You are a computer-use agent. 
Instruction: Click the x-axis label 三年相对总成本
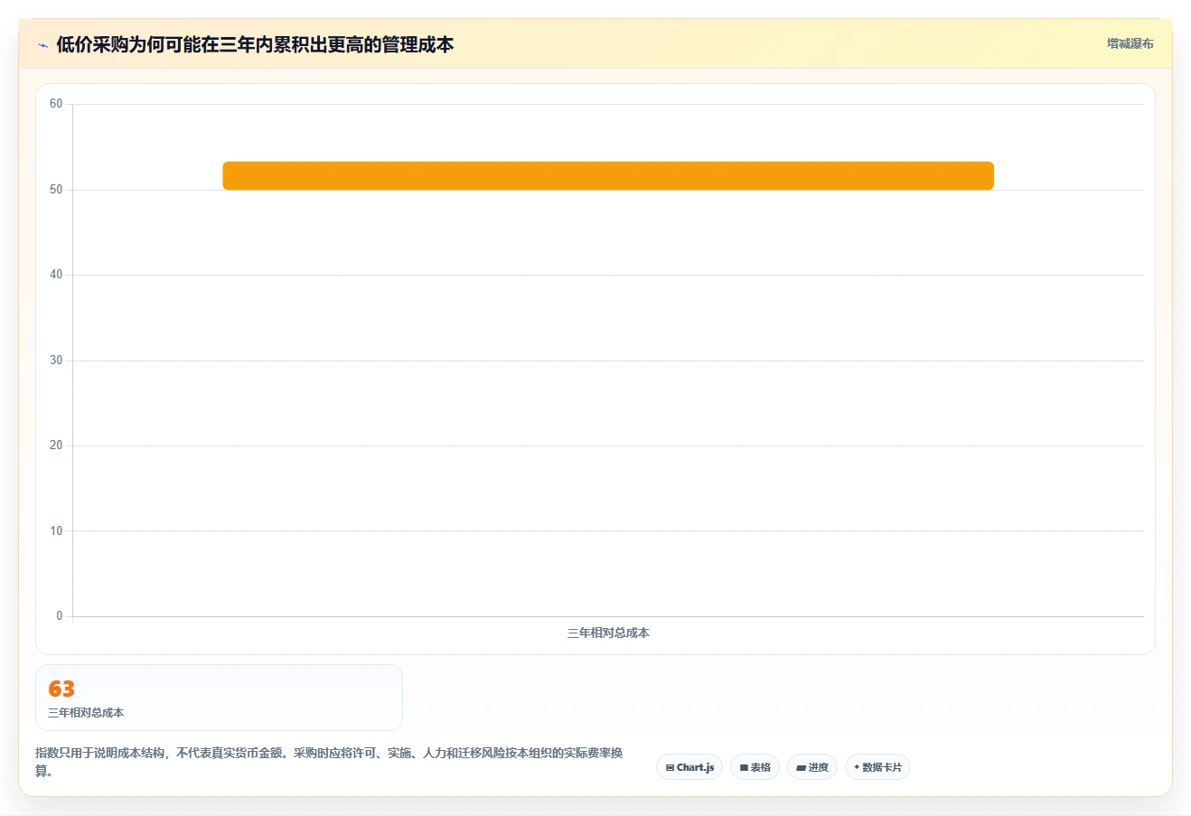[x=608, y=633]
